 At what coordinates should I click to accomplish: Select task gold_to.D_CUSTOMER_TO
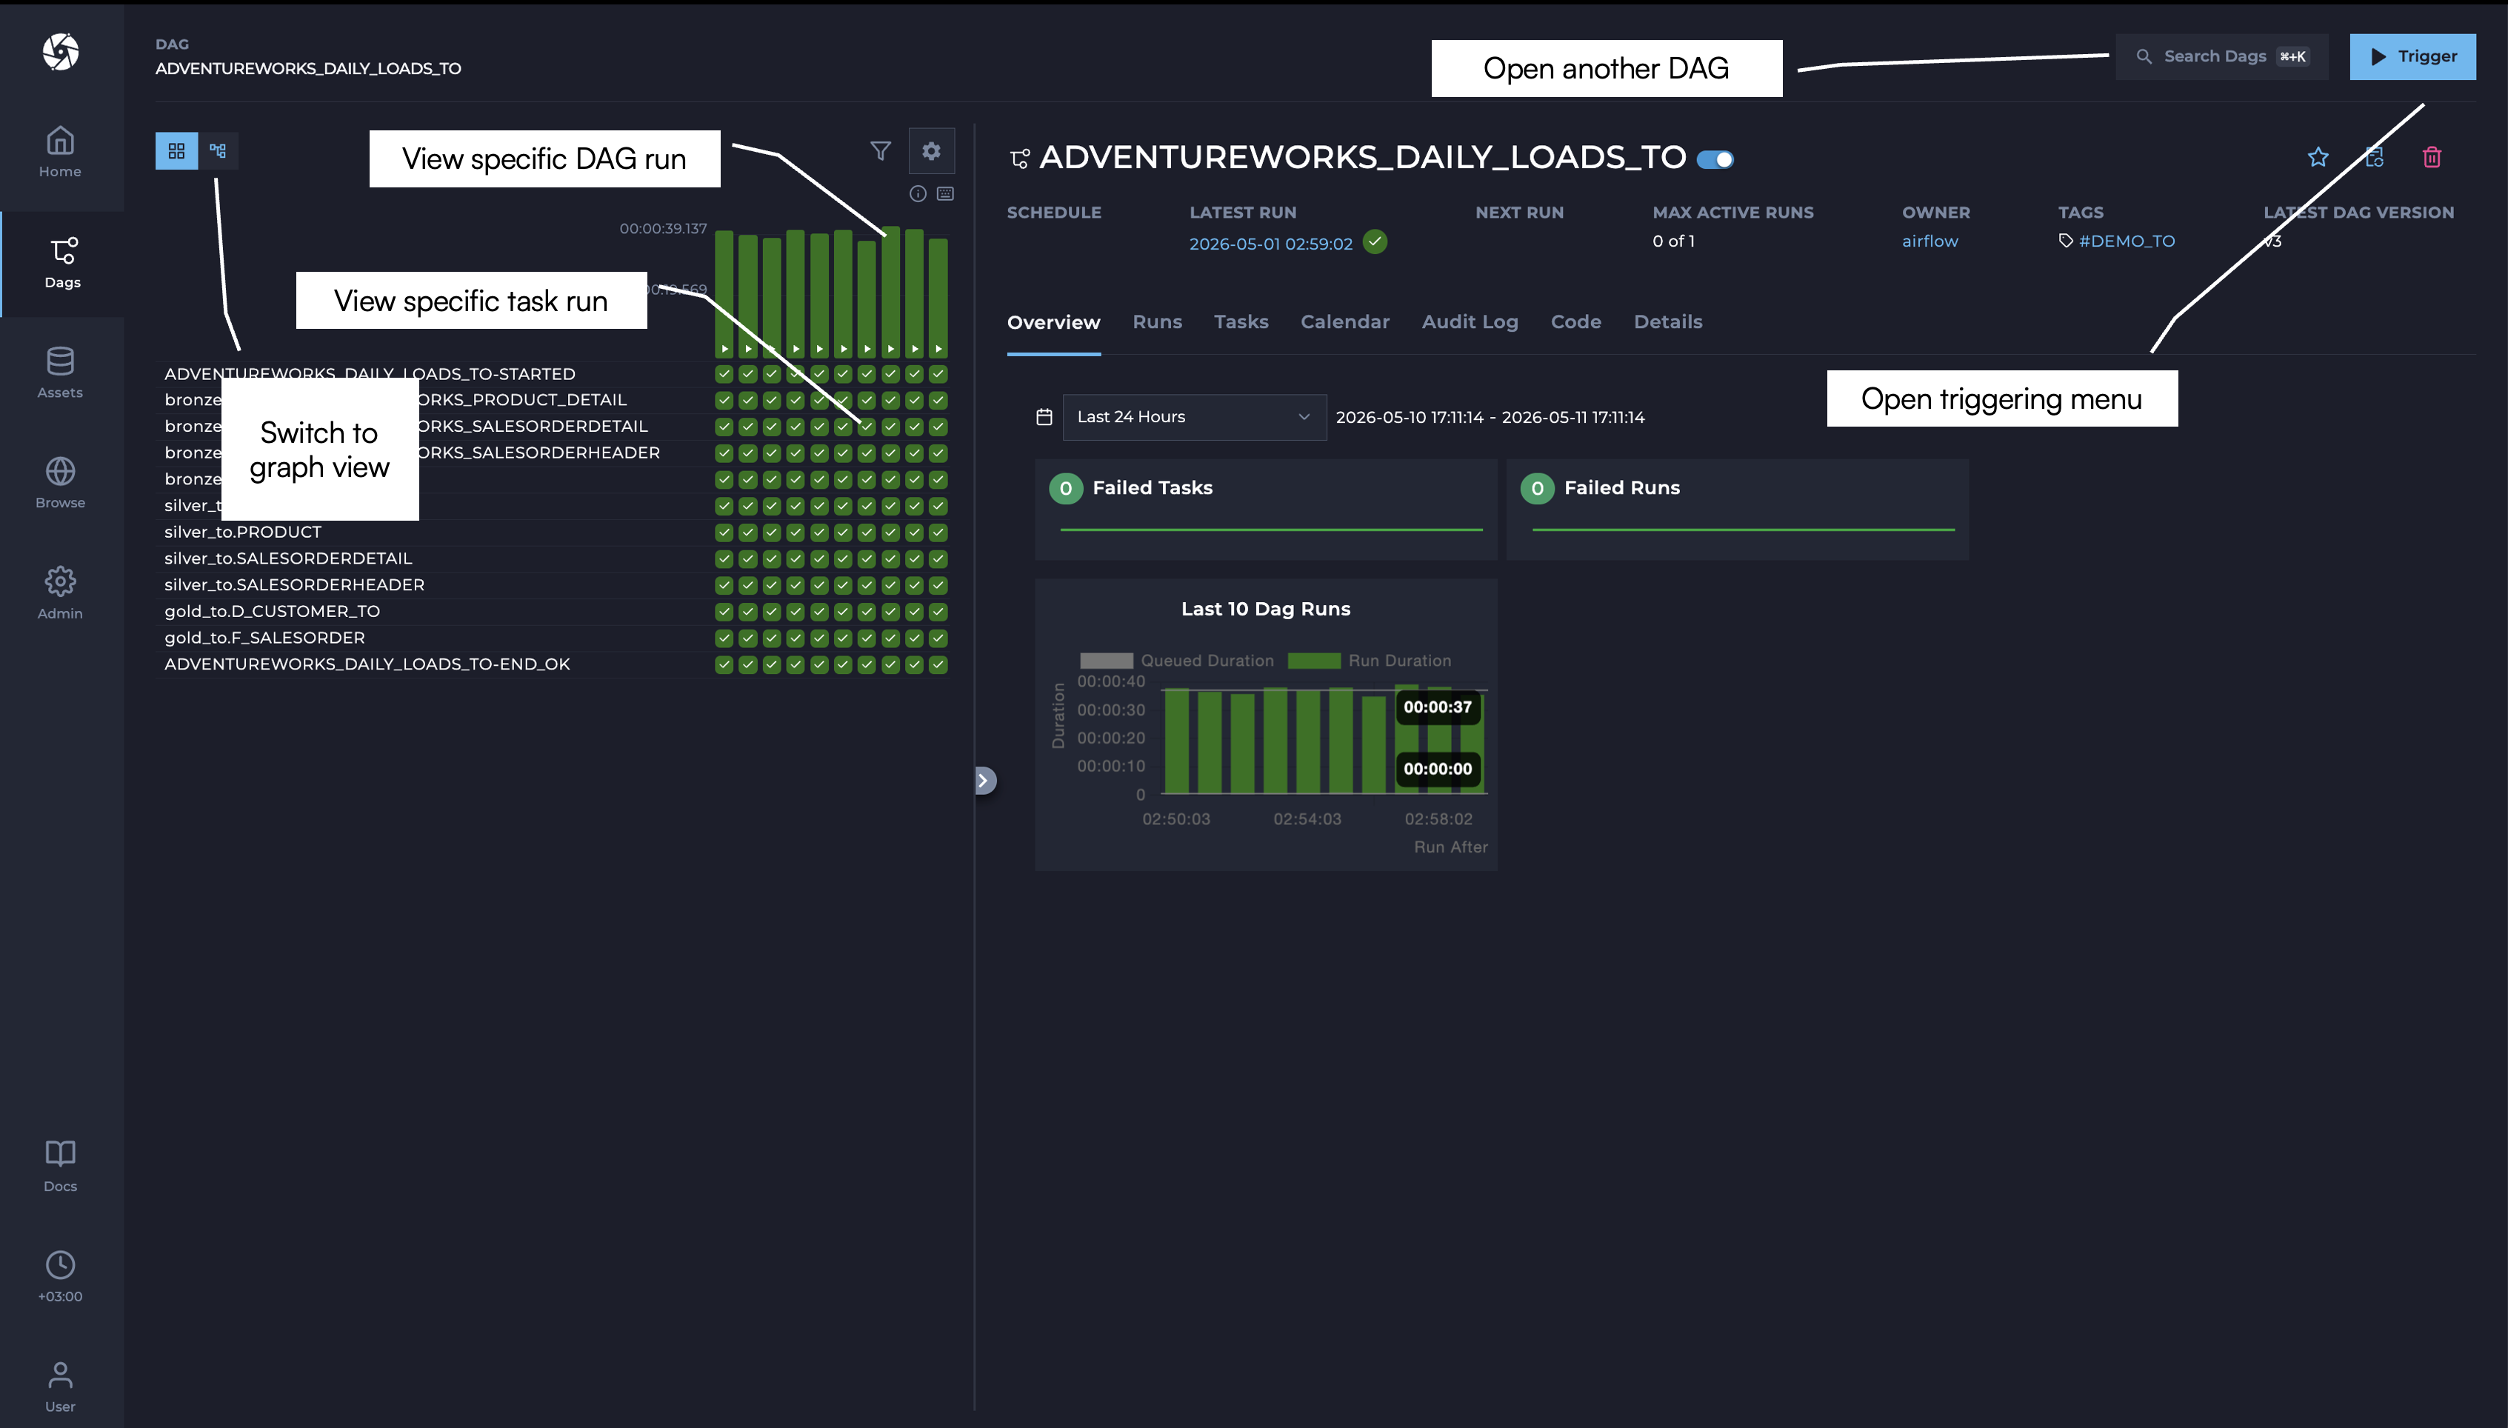272,612
